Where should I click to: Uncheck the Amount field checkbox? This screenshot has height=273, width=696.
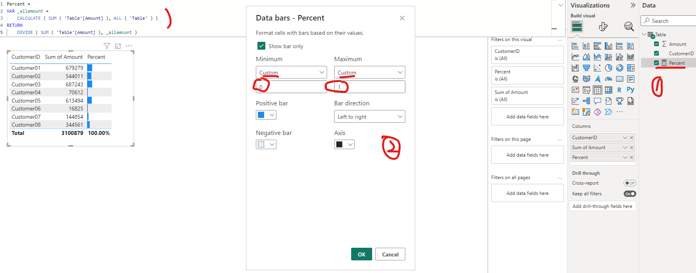click(656, 44)
